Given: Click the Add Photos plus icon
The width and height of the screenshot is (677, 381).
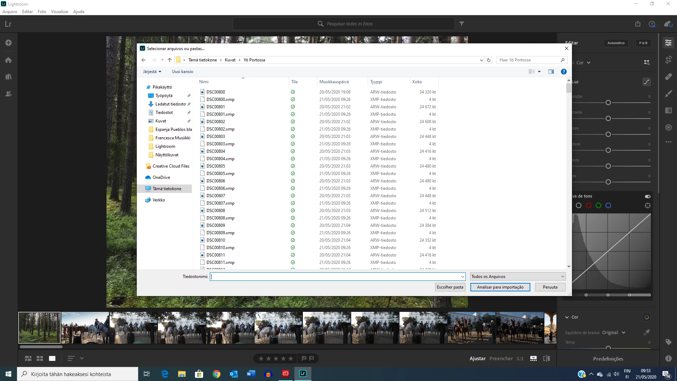Looking at the screenshot, I should (x=8, y=43).
